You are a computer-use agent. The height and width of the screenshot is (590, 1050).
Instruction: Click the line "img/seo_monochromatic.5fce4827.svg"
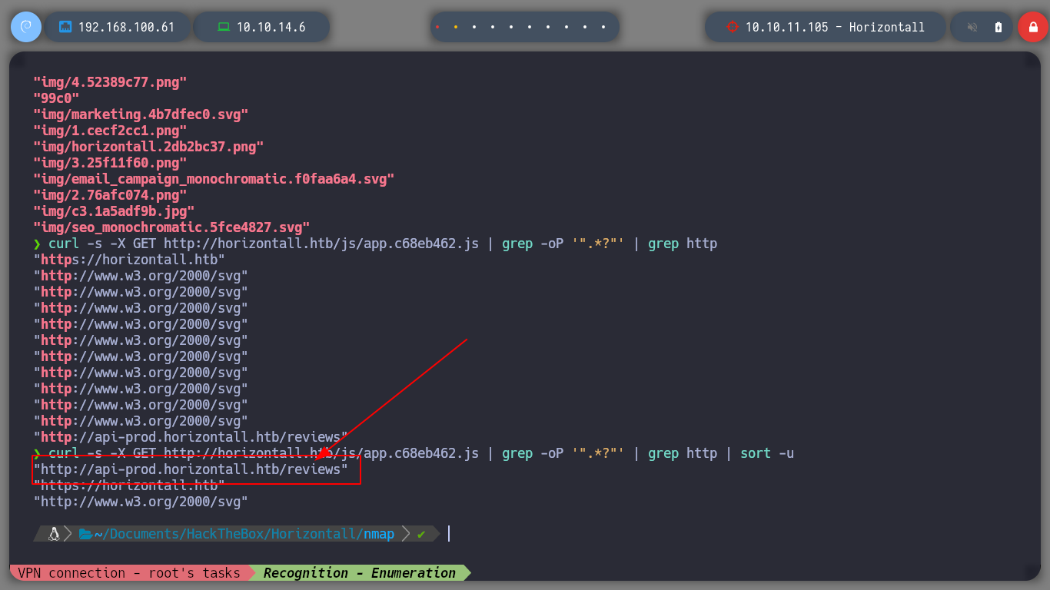point(171,227)
